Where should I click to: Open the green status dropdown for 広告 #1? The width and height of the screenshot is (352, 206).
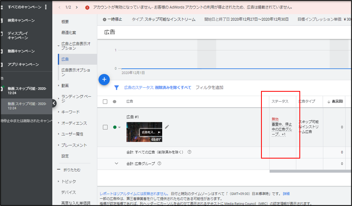pos(117,127)
